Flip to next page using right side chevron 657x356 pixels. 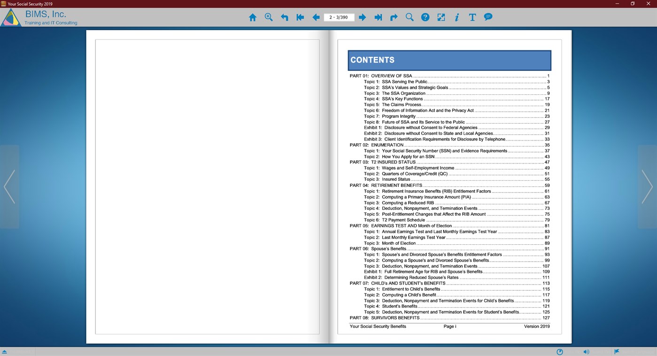click(647, 186)
